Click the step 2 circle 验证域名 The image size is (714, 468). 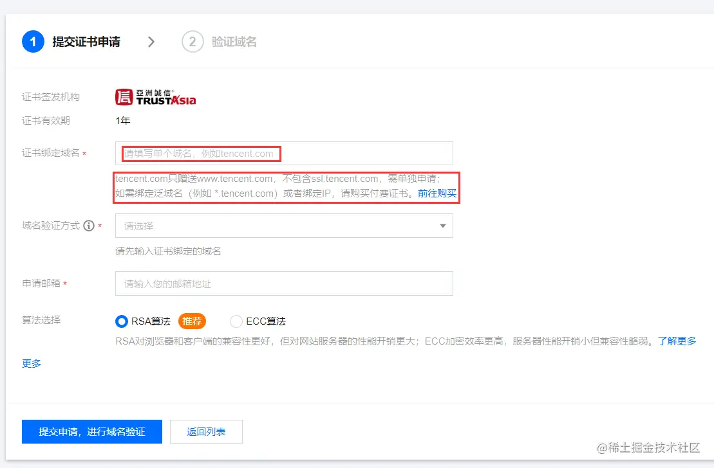tap(192, 42)
